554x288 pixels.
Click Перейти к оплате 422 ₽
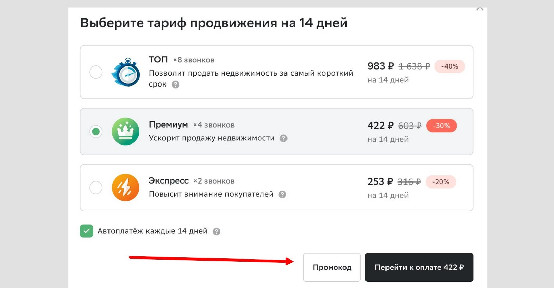click(x=419, y=267)
